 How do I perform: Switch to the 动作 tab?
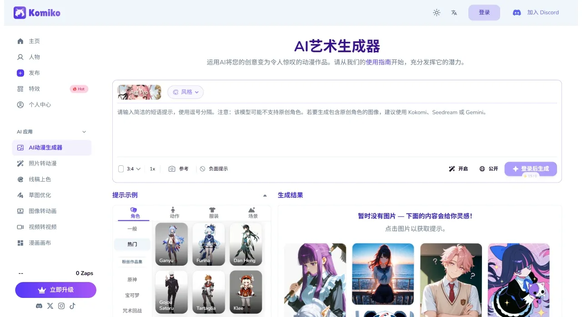point(173,213)
